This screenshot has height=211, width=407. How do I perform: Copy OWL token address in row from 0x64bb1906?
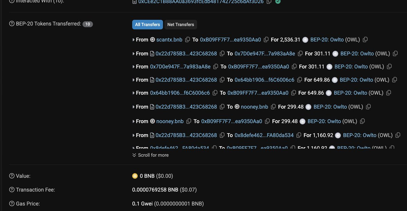[389, 93]
